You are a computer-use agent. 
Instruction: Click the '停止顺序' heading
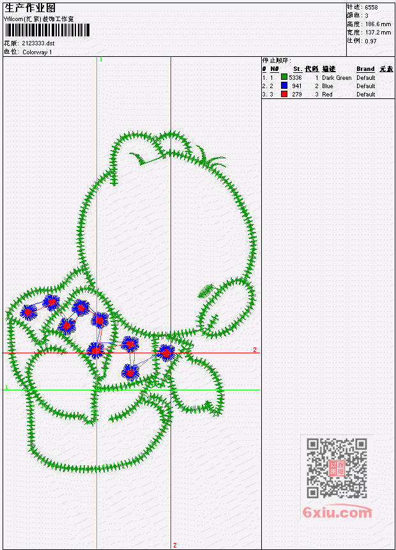[277, 61]
